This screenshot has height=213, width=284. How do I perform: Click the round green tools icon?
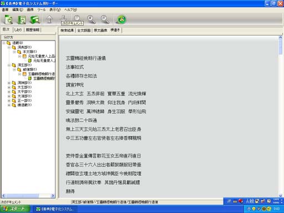[x=121, y=19]
